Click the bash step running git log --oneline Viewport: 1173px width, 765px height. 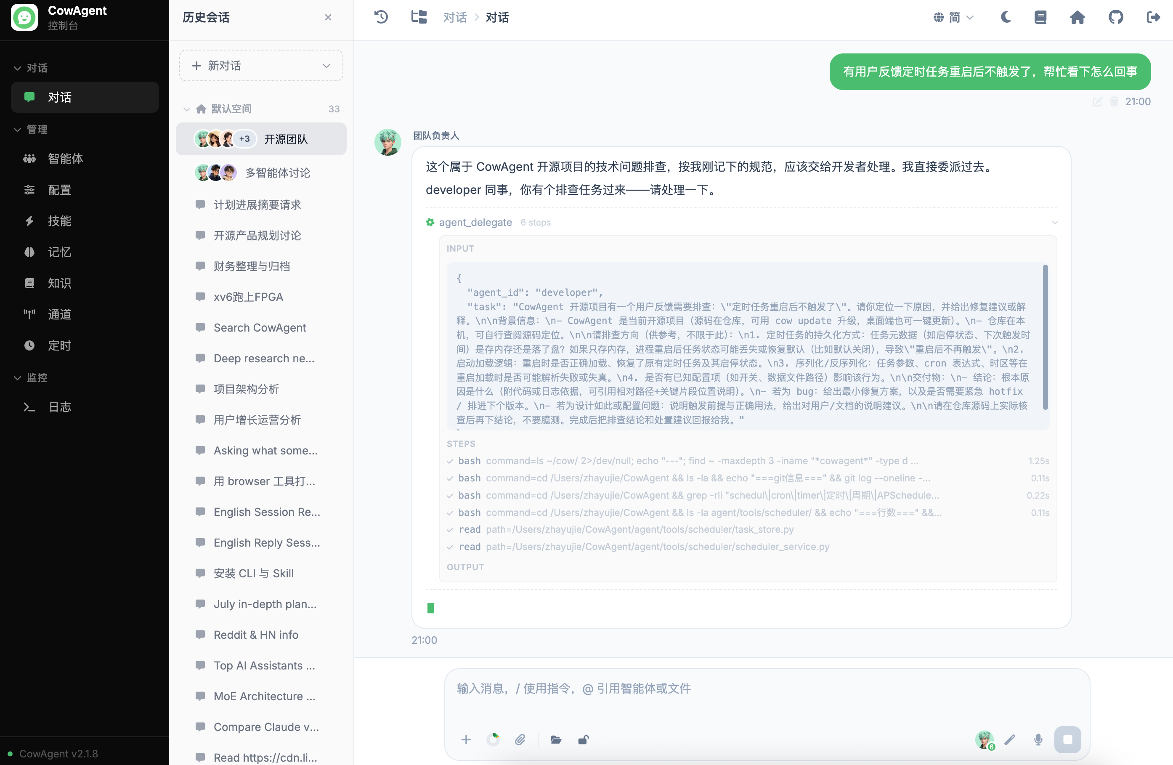click(748, 478)
